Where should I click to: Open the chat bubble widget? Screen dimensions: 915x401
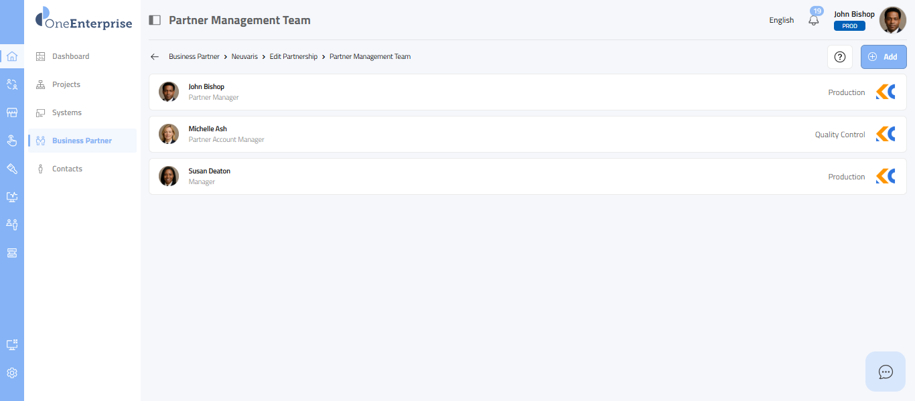pyautogui.click(x=886, y=372)
